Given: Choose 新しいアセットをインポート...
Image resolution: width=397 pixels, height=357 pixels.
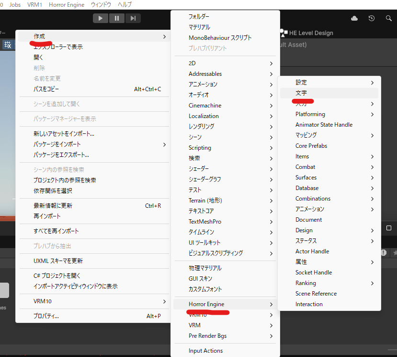Looking at the screenshot, I should click(94, 134).
